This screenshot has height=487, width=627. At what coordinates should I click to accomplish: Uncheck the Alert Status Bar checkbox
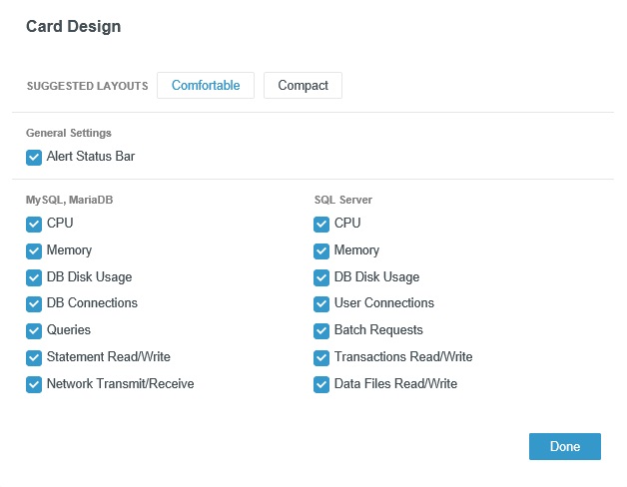point(34,158)
